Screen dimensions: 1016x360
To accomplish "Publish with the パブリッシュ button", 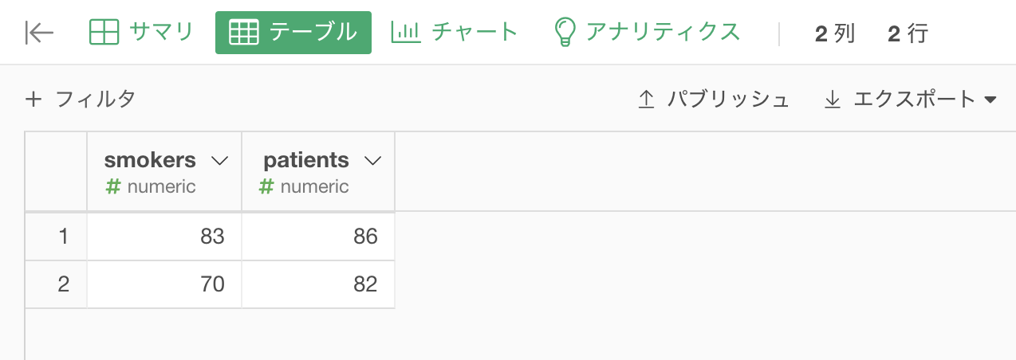I will click(714, 100).
